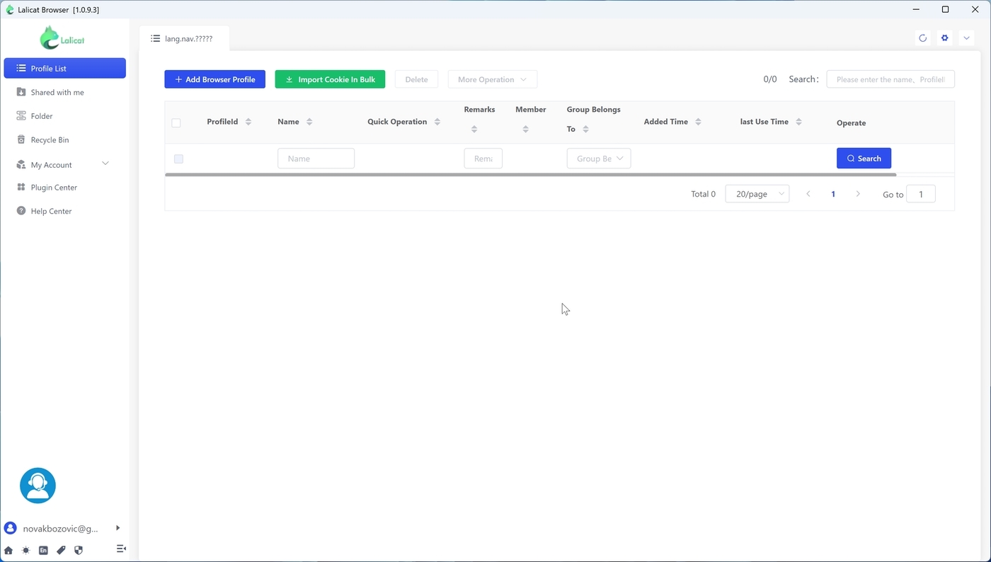Check the filter row checkbox

click(178, 159)
